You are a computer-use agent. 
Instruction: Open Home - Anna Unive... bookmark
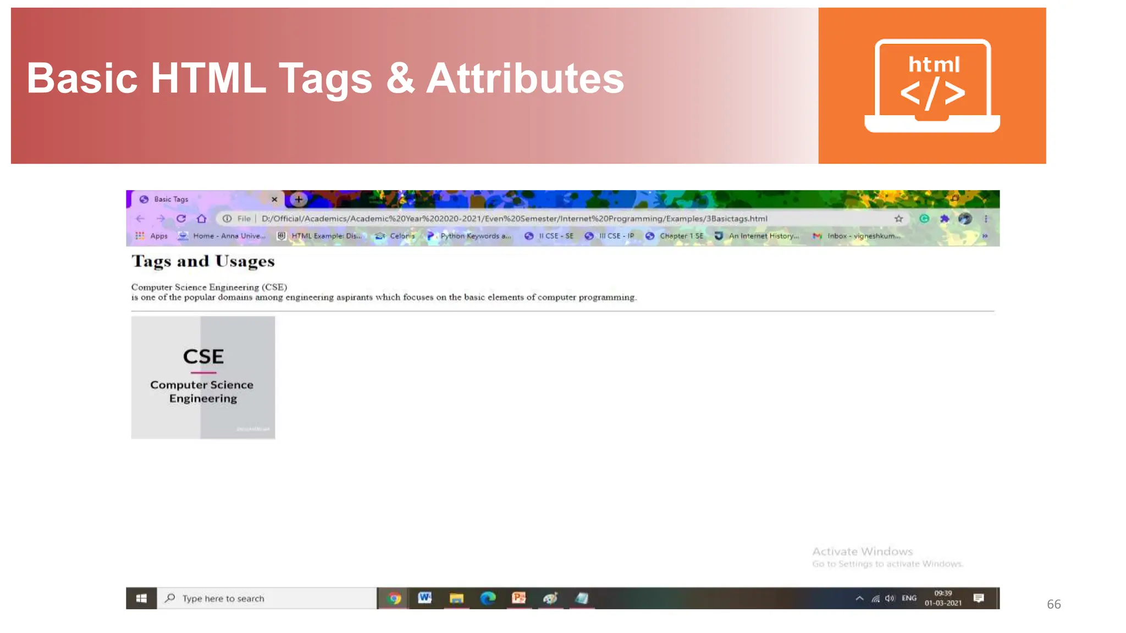coord(222,236)
